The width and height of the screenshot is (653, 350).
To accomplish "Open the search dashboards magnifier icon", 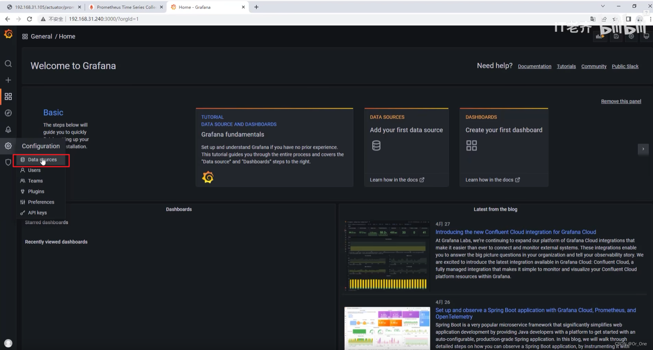I will pos(8,64).
